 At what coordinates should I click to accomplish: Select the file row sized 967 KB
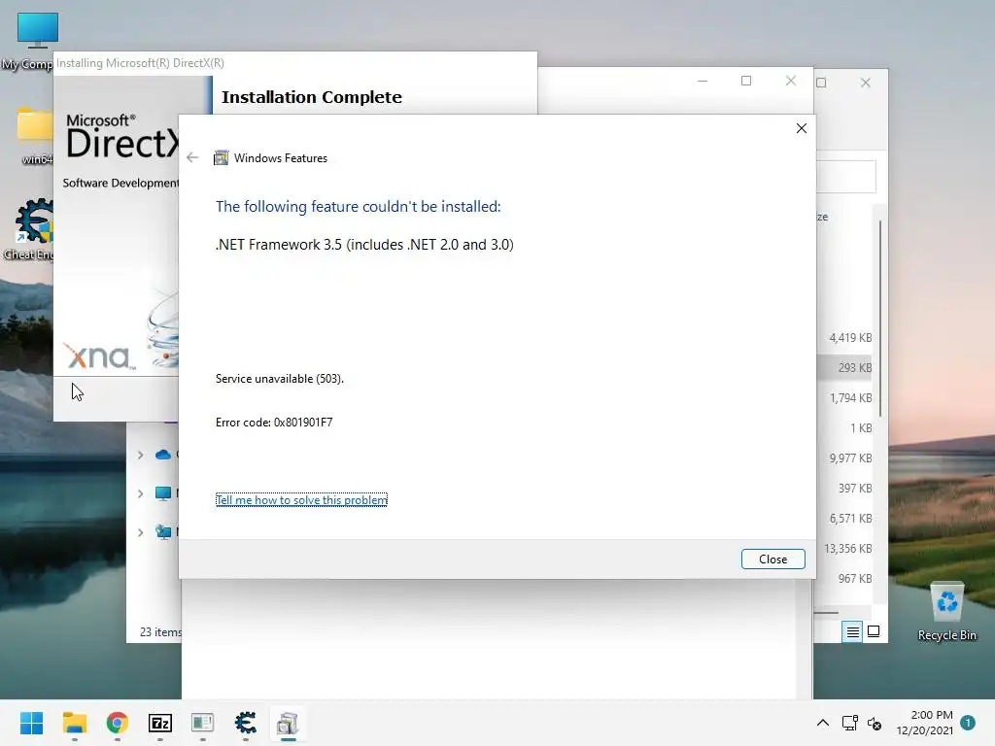click(844, 579)
